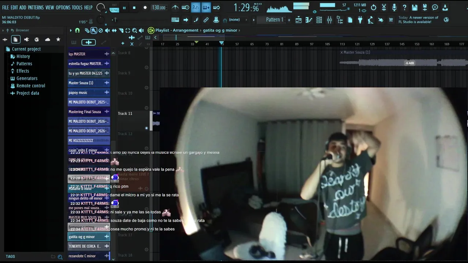This screenshot has height=263, width=468.
Task: Open the Mixer window
Action: 329,20
